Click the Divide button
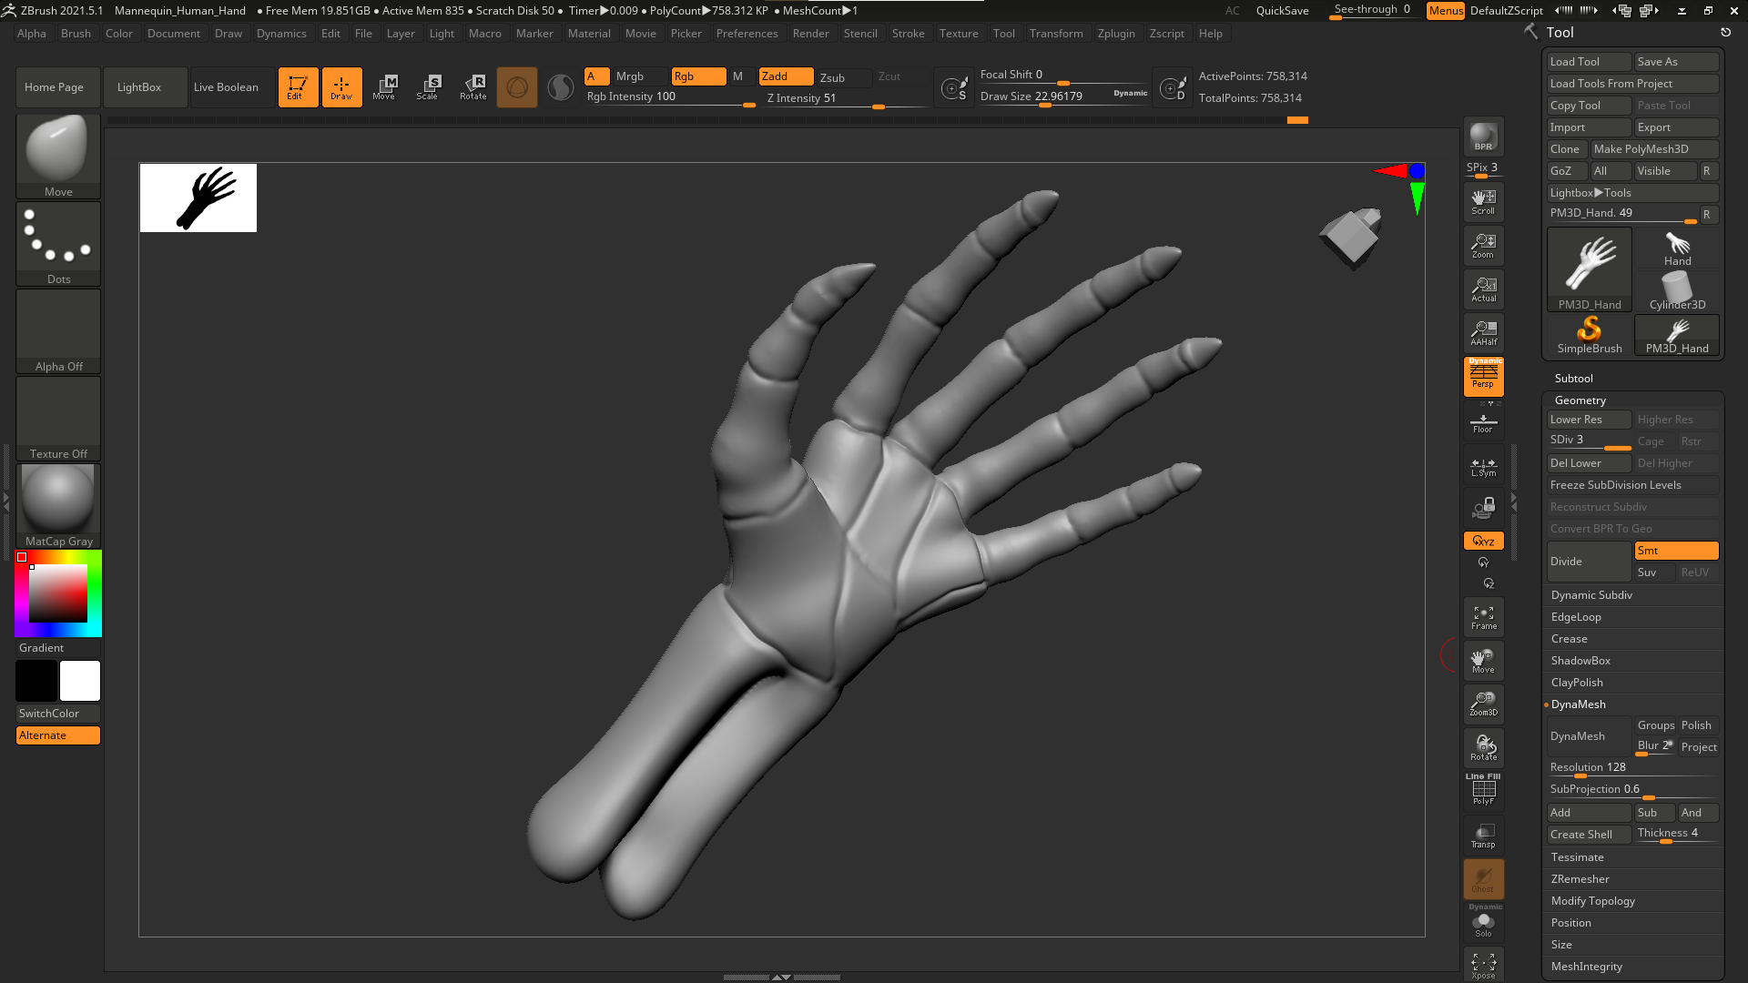1748x983 pixels. [x=1588, y=562]
